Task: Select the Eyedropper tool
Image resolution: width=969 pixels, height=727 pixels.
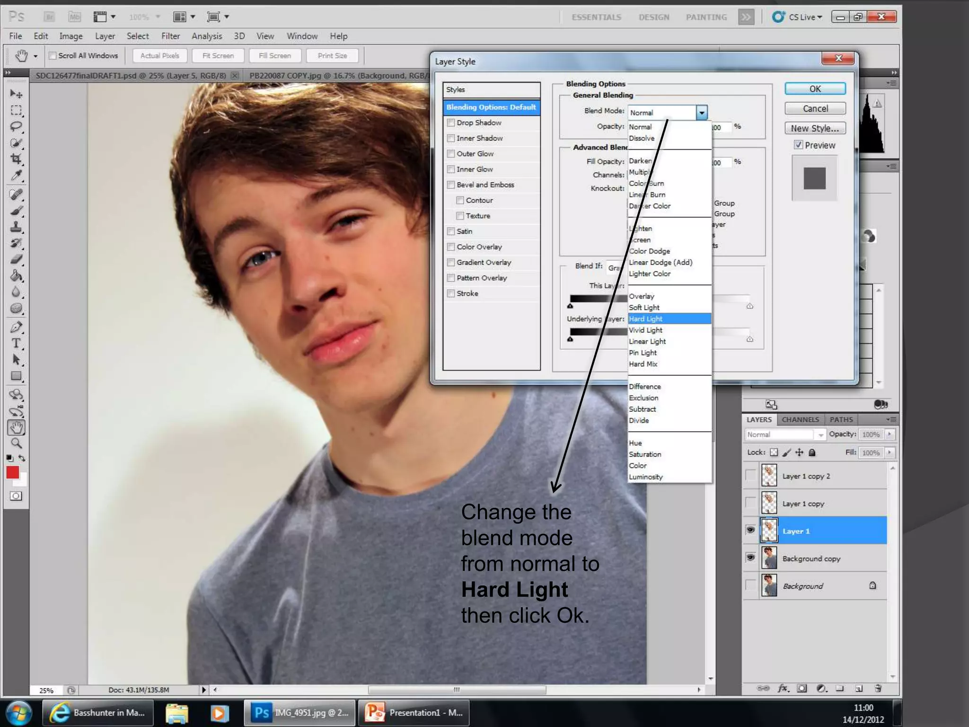Action: tap(16, 175)
